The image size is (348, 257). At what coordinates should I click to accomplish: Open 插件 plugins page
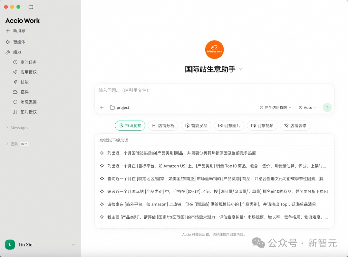pos(24,92)
